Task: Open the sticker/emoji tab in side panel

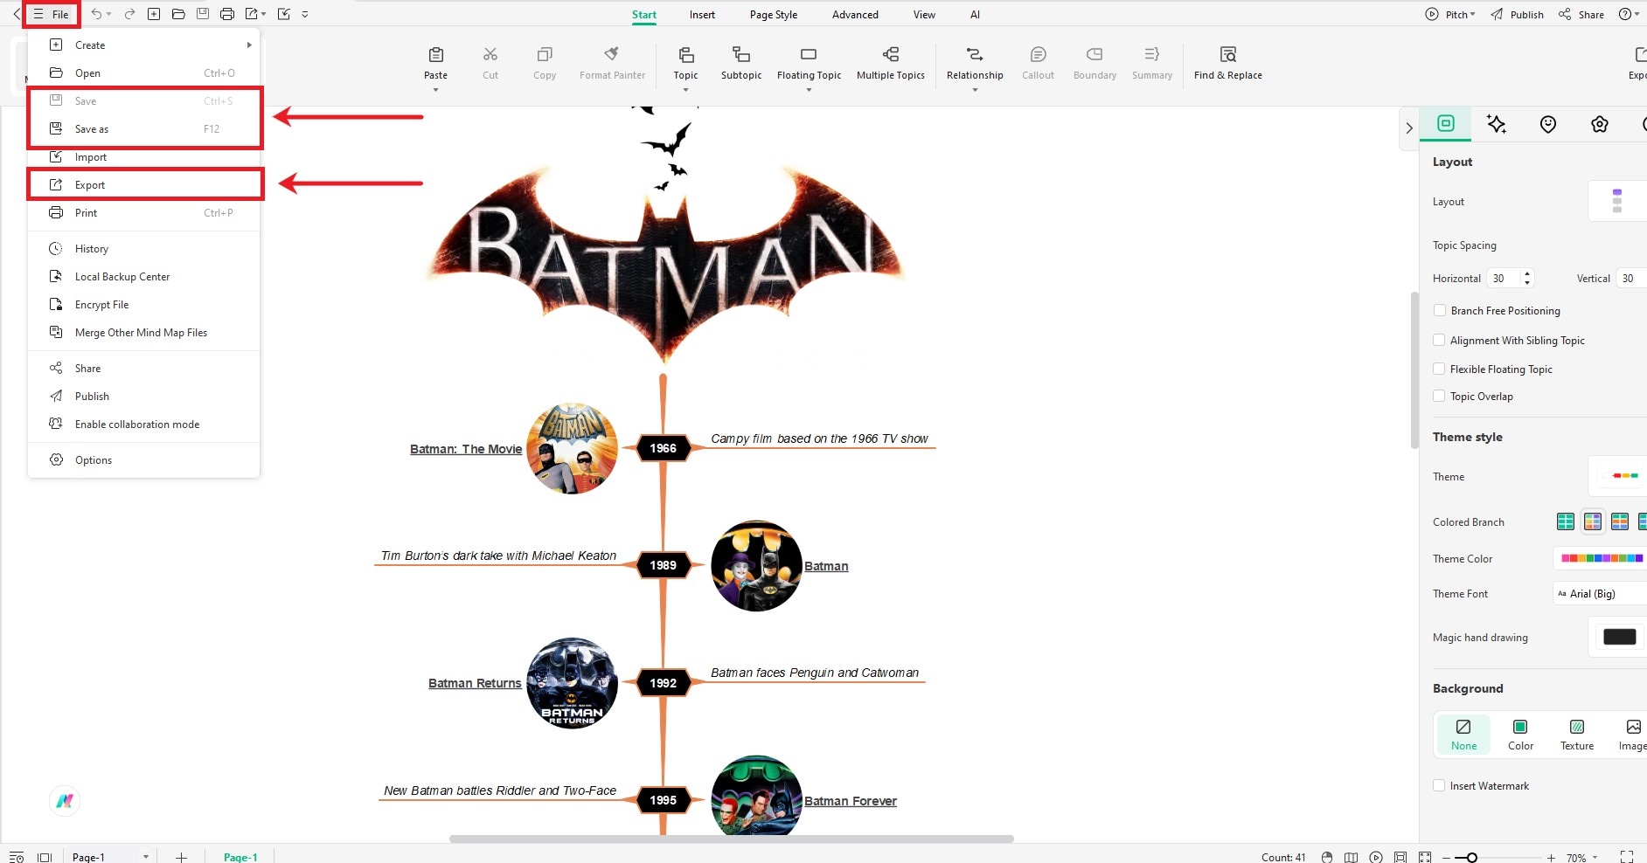Action: pos(1548,124)
